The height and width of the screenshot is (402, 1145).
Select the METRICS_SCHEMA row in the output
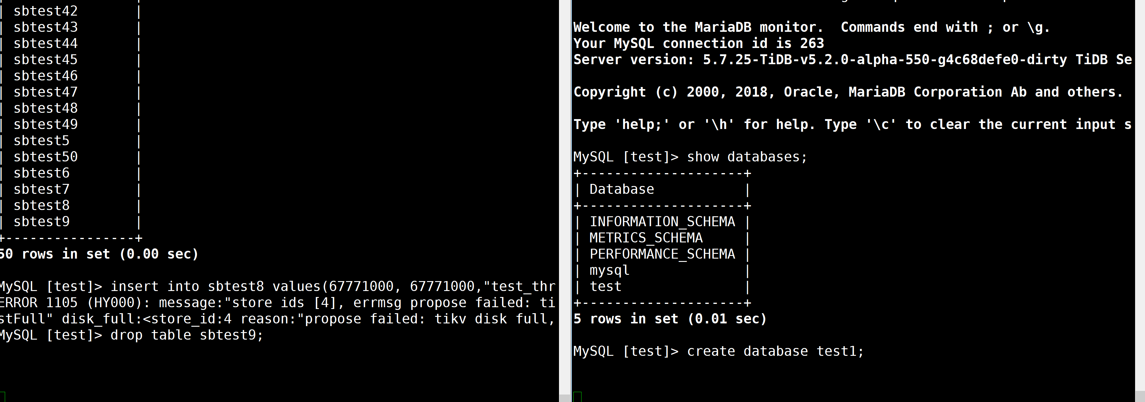(x=646, y=238)
